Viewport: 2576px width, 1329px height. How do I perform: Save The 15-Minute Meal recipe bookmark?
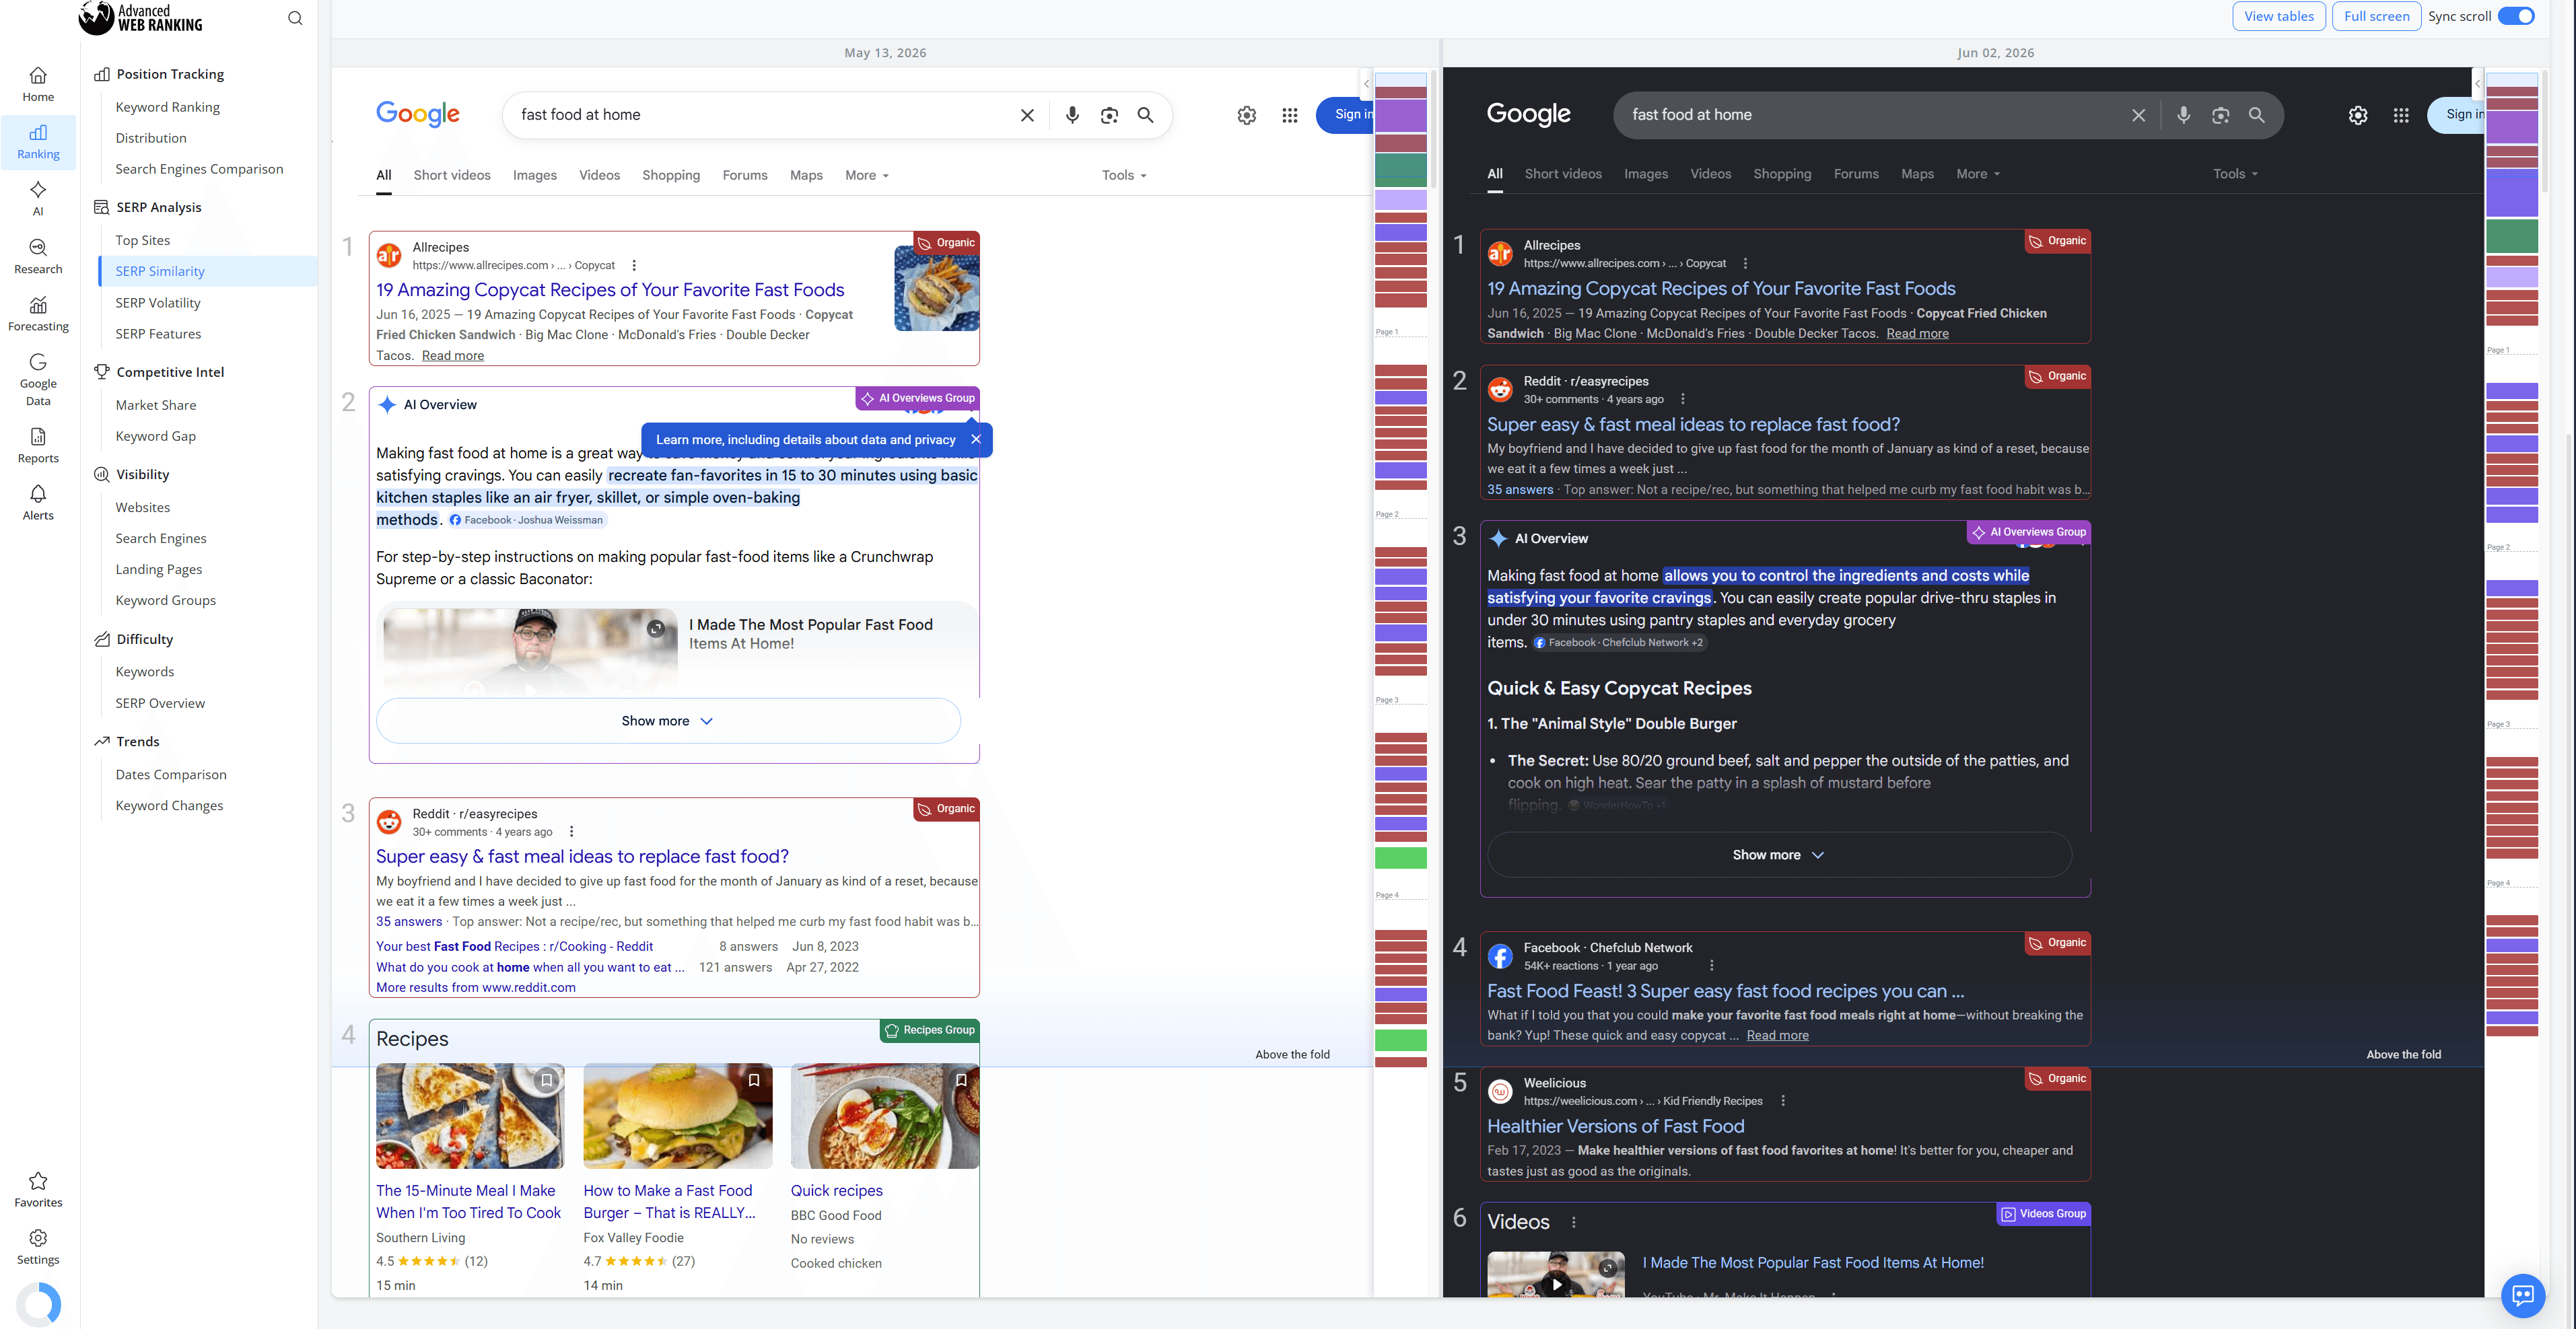pos(546,1080)
